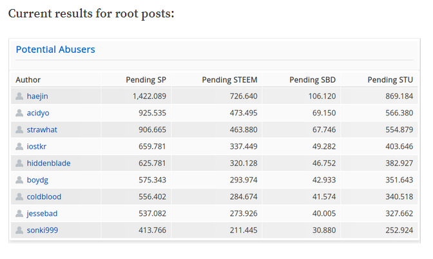Click the user avatar icon beside acidyo

click(x=19, y=113)
